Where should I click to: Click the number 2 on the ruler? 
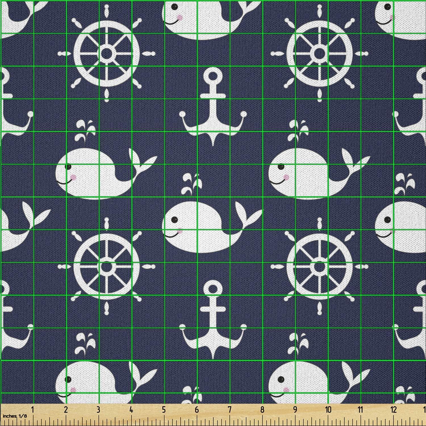pos(66,410)
